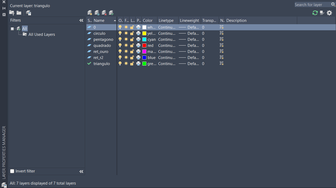Change the red color swatch of quadrado

pos(144,45)
